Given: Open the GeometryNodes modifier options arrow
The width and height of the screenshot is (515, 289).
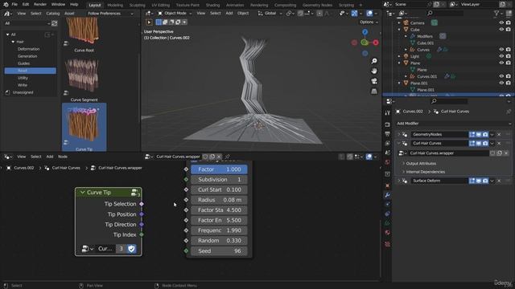Looking at the screenshot, I should click(x=492, y=135).
